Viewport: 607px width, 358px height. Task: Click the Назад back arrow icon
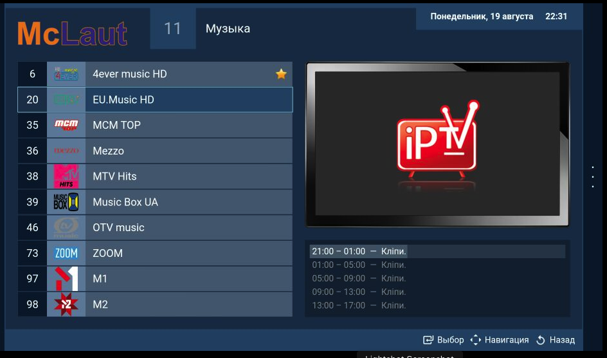[x=540, y=340]
